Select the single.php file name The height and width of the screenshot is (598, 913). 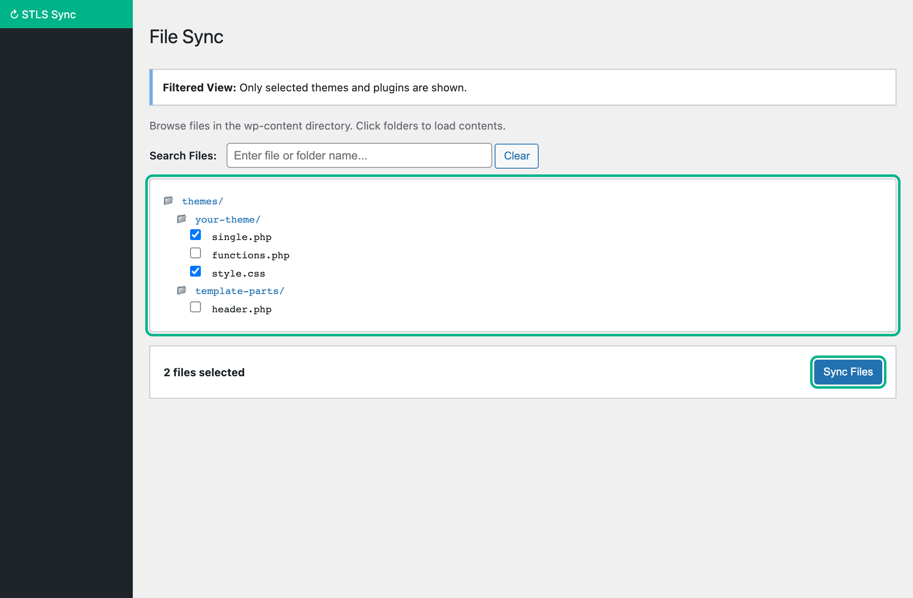pos(242,237)
